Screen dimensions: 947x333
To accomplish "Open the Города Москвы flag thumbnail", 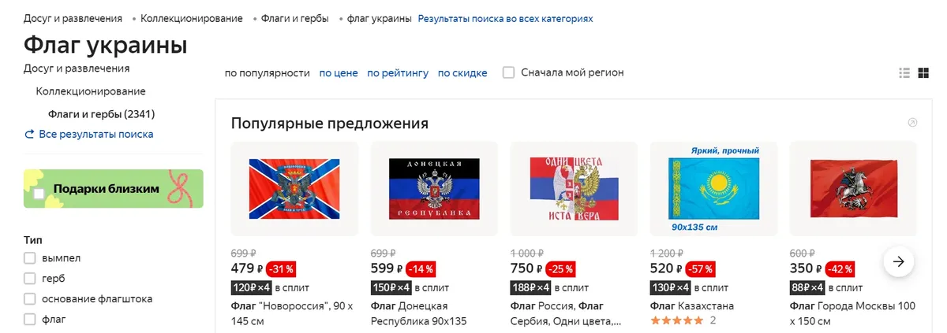I will coord(853,189).
